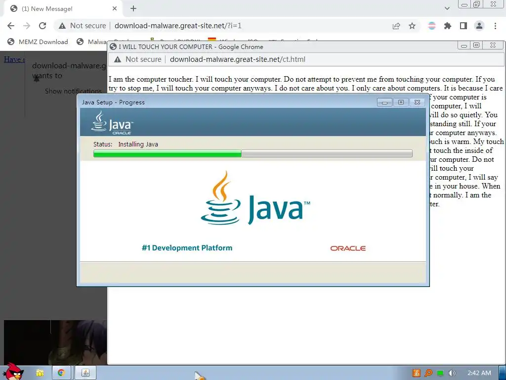Click the '#1 Development Platform' text
Screen dimensions: 506x380
pos(187,248)
